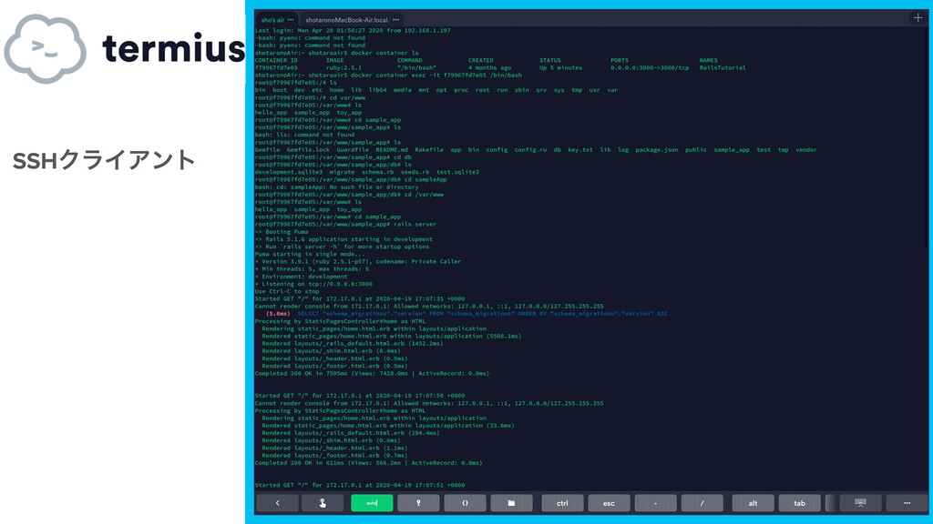
Task: Click the 'rails server' command line
Action: 345,224
